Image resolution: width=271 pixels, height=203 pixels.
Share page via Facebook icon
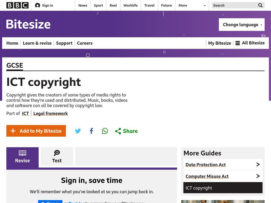click(91, 131)
